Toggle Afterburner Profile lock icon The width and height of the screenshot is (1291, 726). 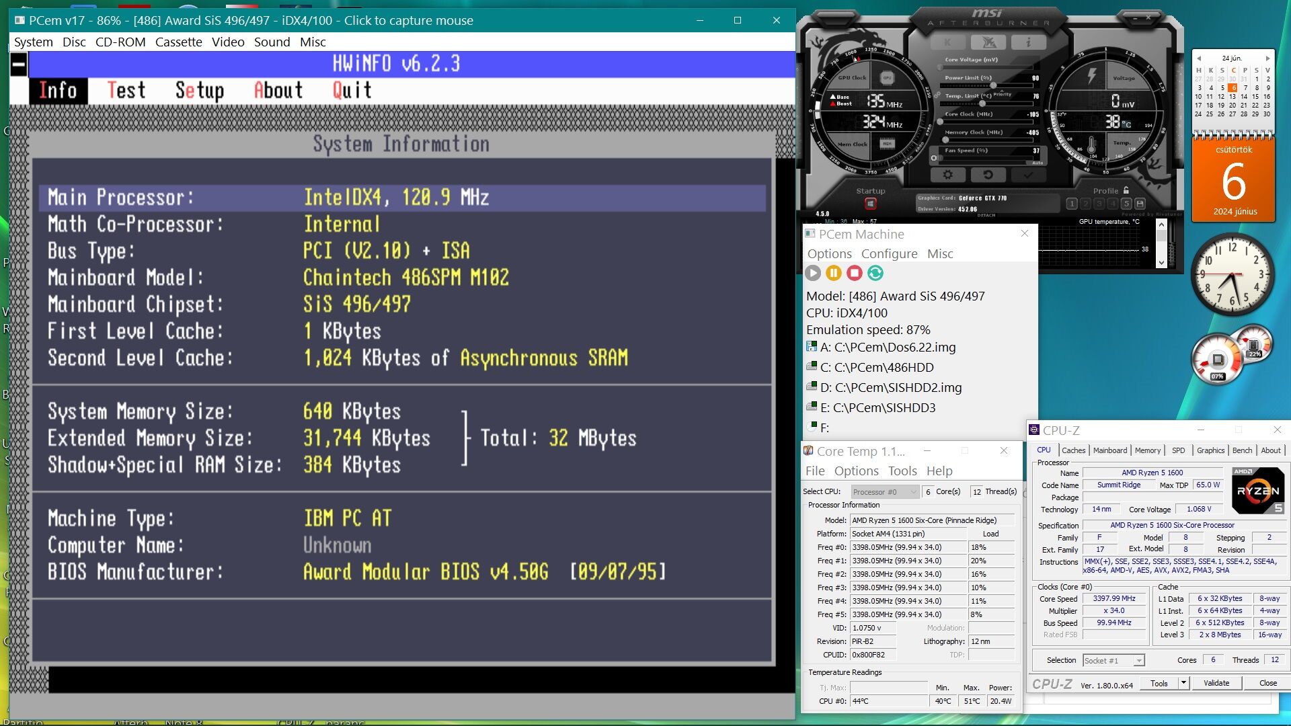click(1126, 190)
